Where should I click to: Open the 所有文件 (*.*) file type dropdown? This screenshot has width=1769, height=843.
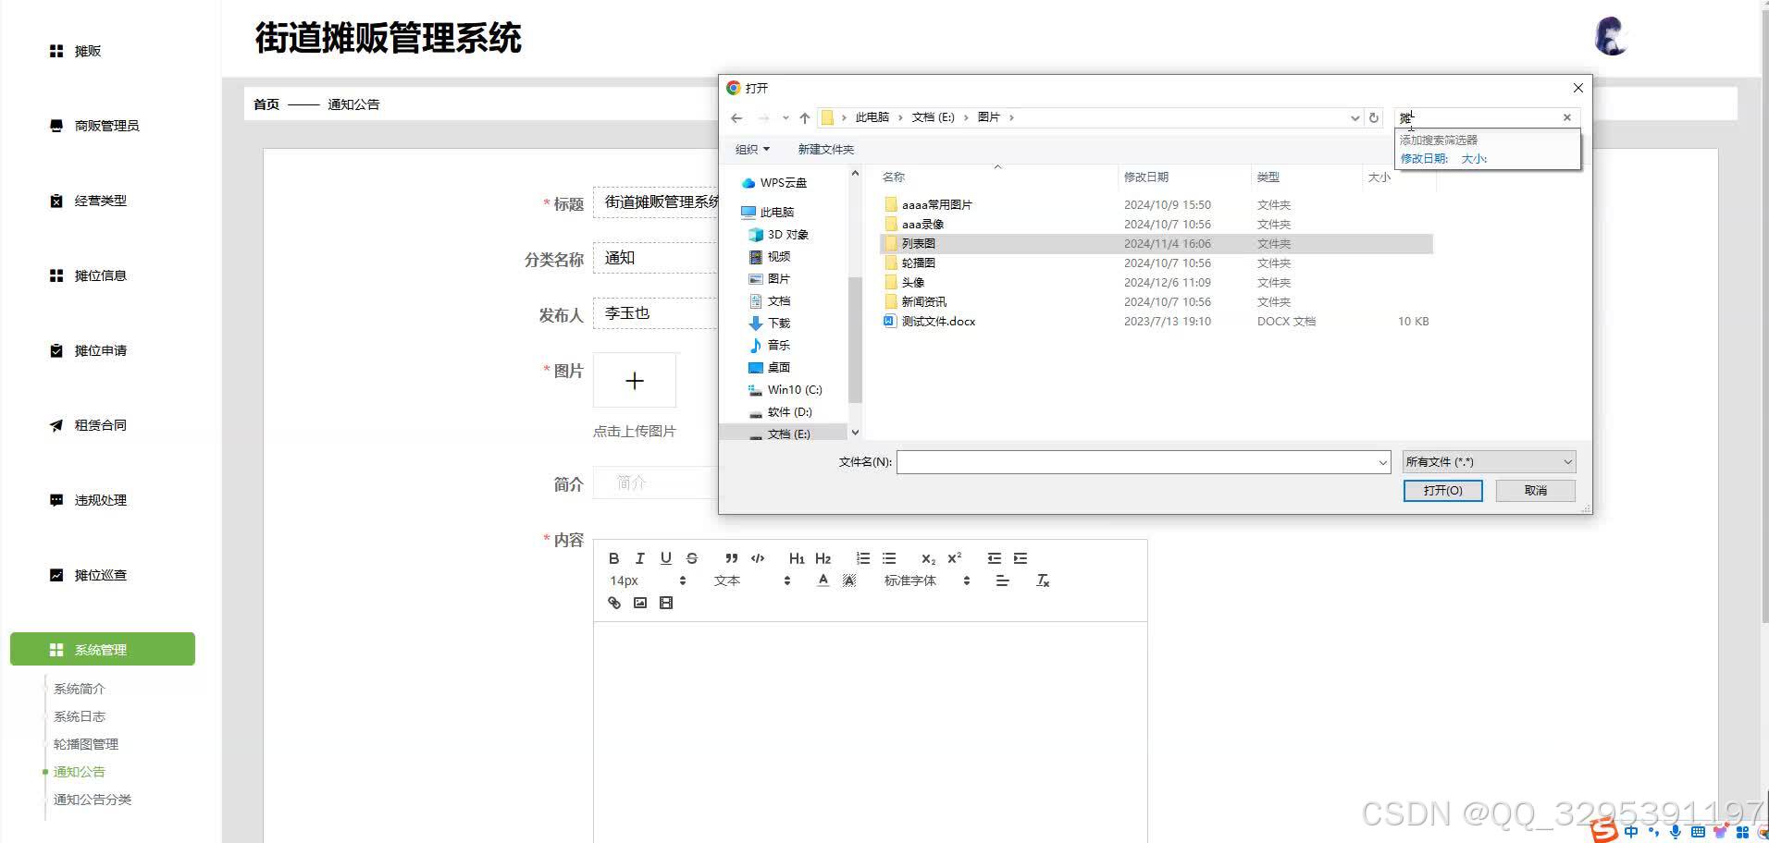(x=1488, y=461)
